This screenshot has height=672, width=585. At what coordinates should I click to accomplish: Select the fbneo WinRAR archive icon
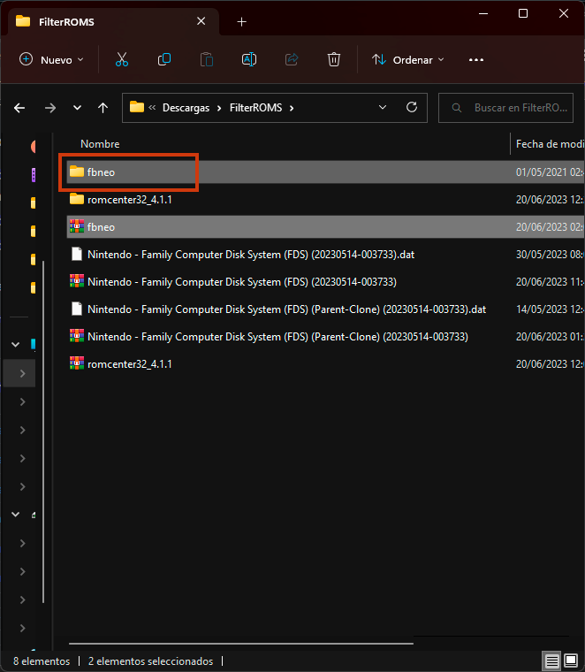77,226
